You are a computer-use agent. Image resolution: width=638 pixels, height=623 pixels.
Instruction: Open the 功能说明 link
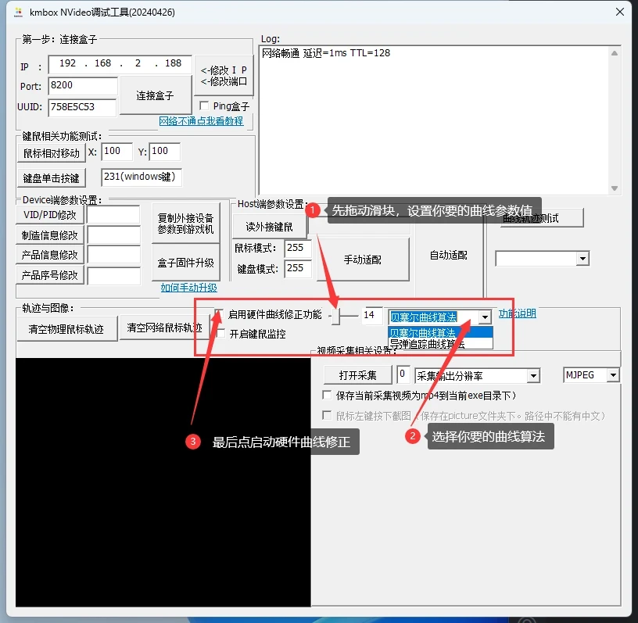tap(517, 313)
